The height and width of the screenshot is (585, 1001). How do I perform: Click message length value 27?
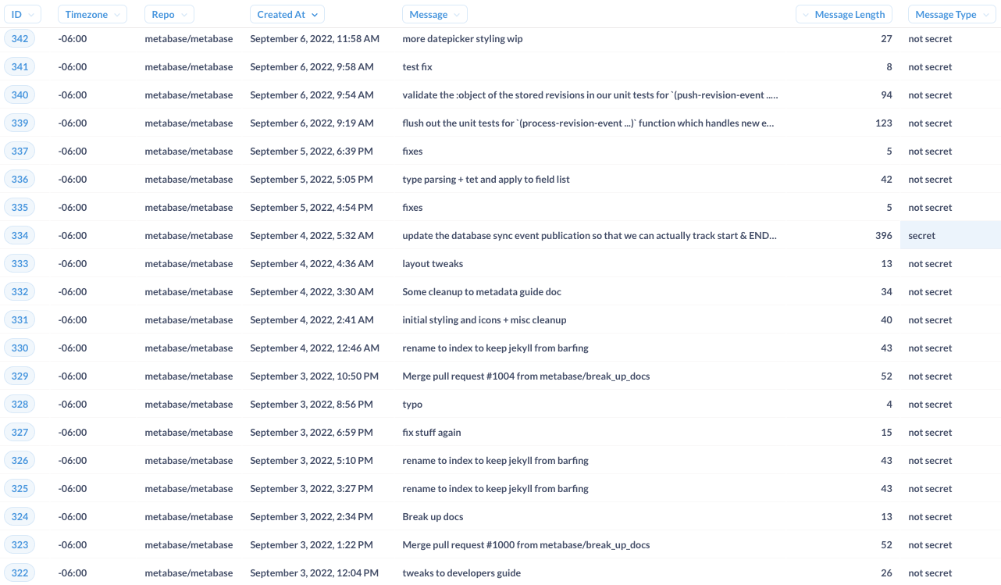886,39
